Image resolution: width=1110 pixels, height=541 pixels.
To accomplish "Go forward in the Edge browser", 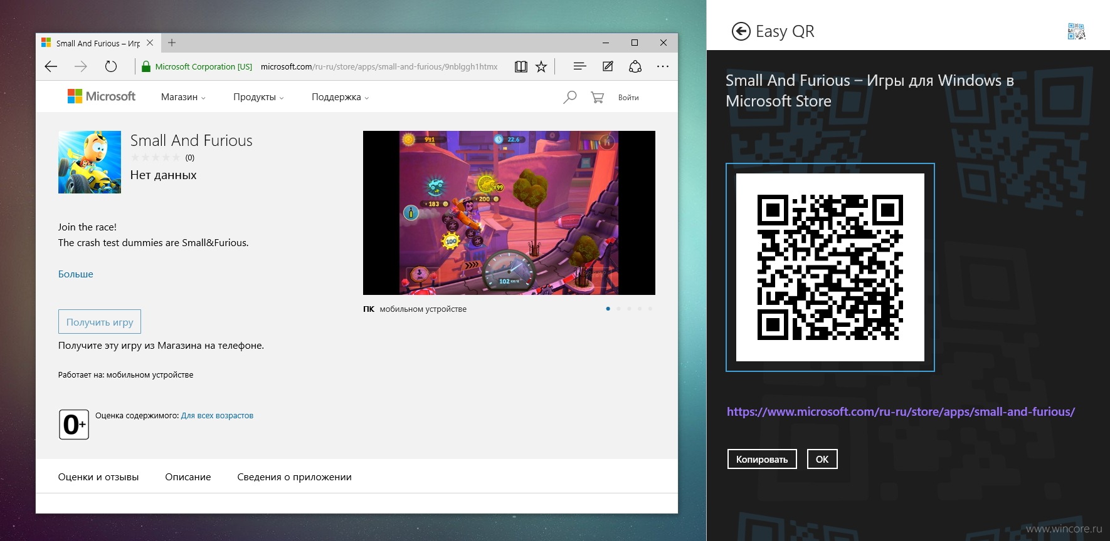I will pyautogui.click(x=81, y=66).
